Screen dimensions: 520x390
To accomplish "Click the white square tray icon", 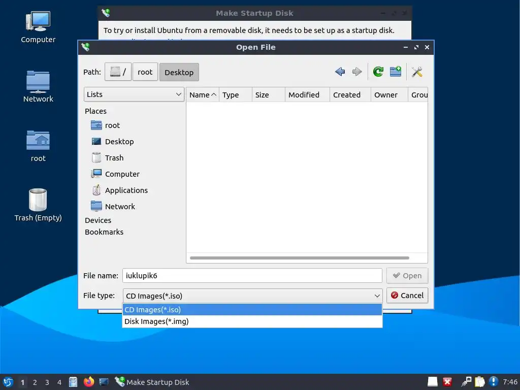I will (x=433, y=382).
